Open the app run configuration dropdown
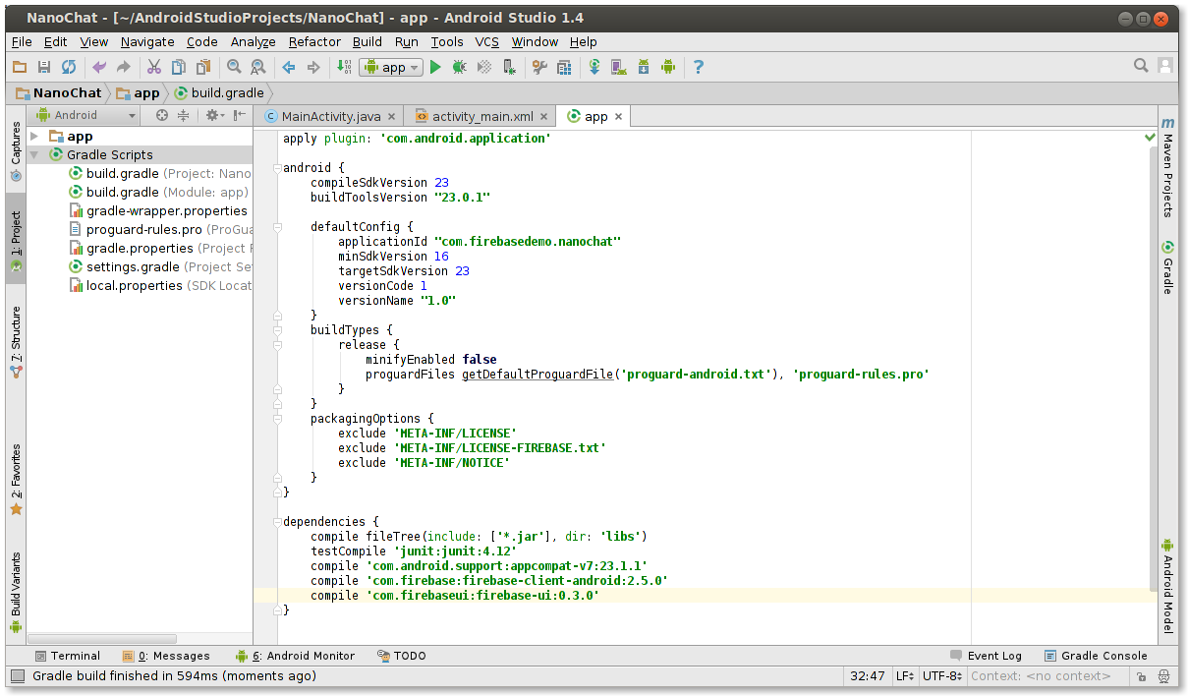 pos(391,67)
